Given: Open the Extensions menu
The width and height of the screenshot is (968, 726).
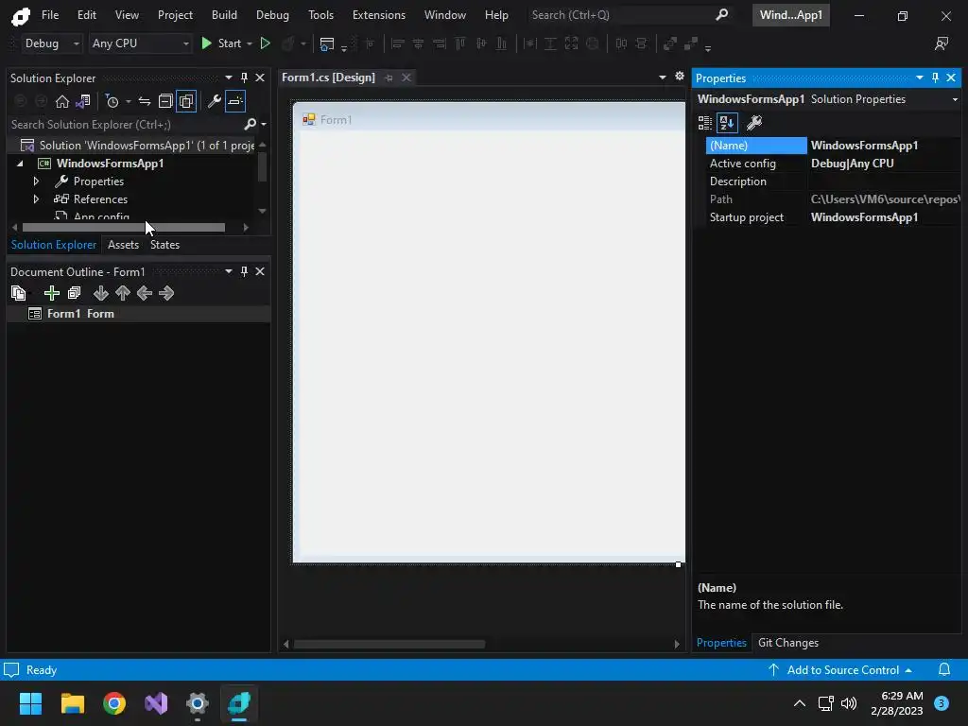Looking at the screenshot, I should click(x=379, y=15).
